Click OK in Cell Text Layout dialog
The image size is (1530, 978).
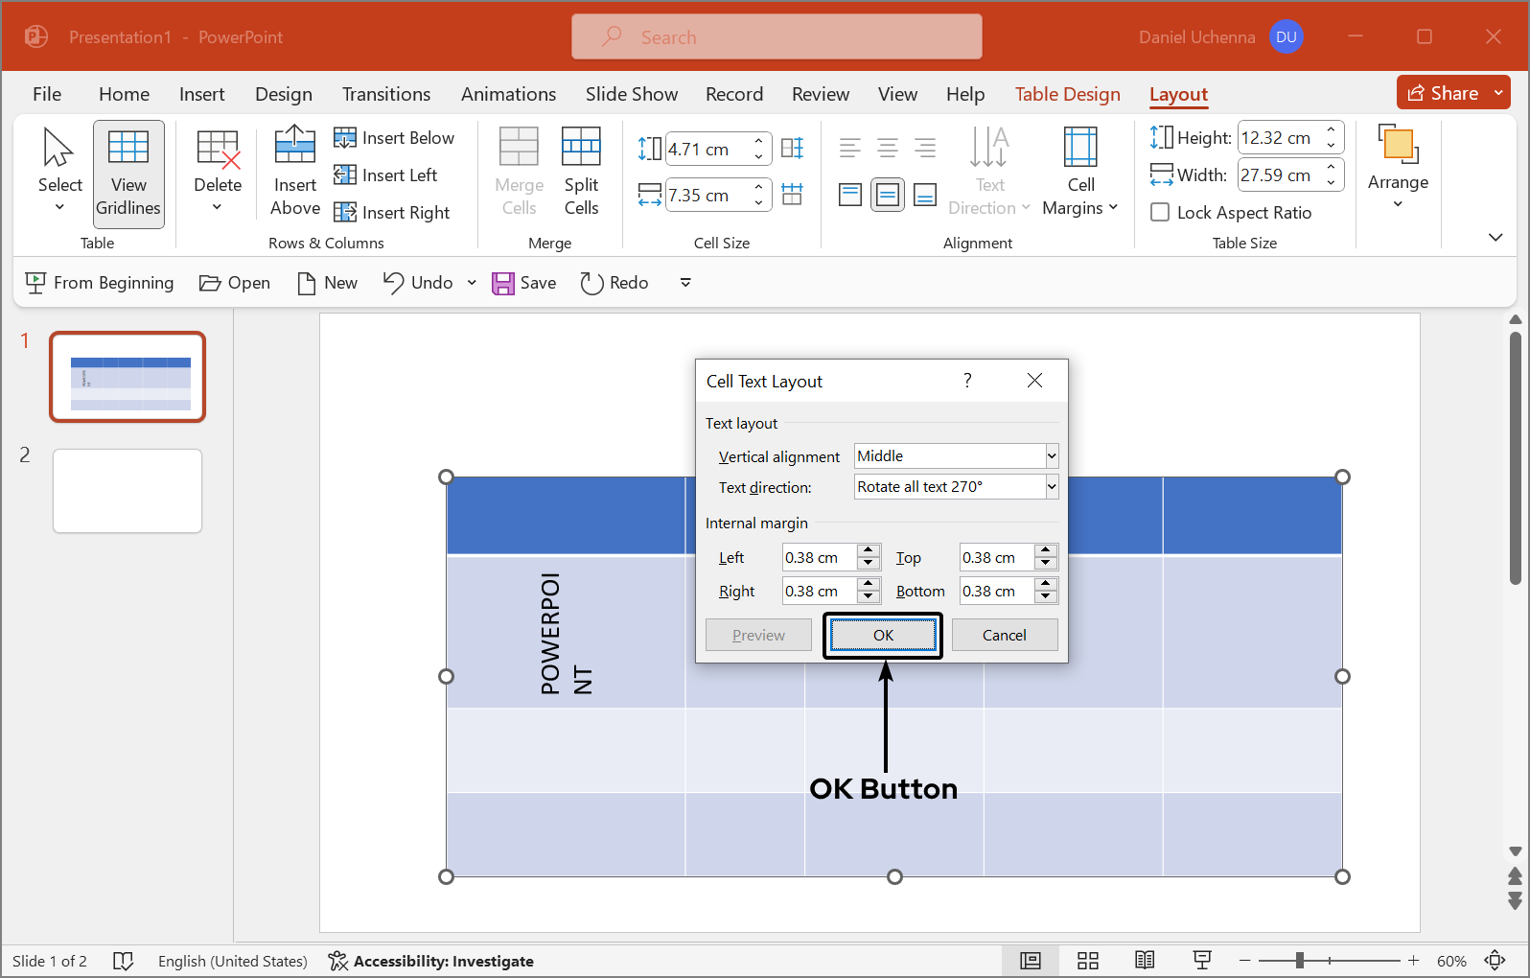point(883,635)
